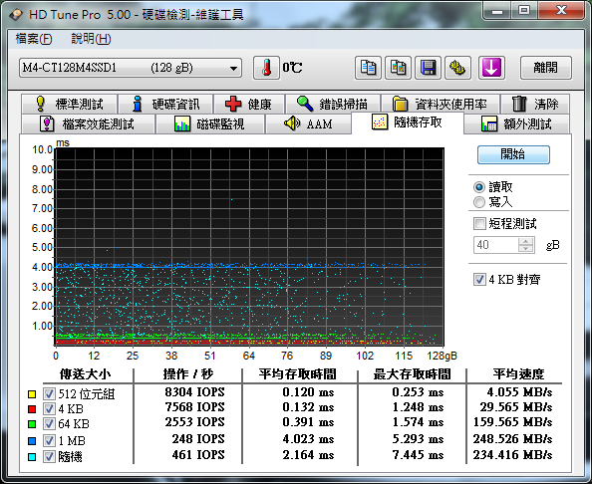Click the 8304 IOPS value
Viewport: 592px width, 484px height.
coord(194,392)
